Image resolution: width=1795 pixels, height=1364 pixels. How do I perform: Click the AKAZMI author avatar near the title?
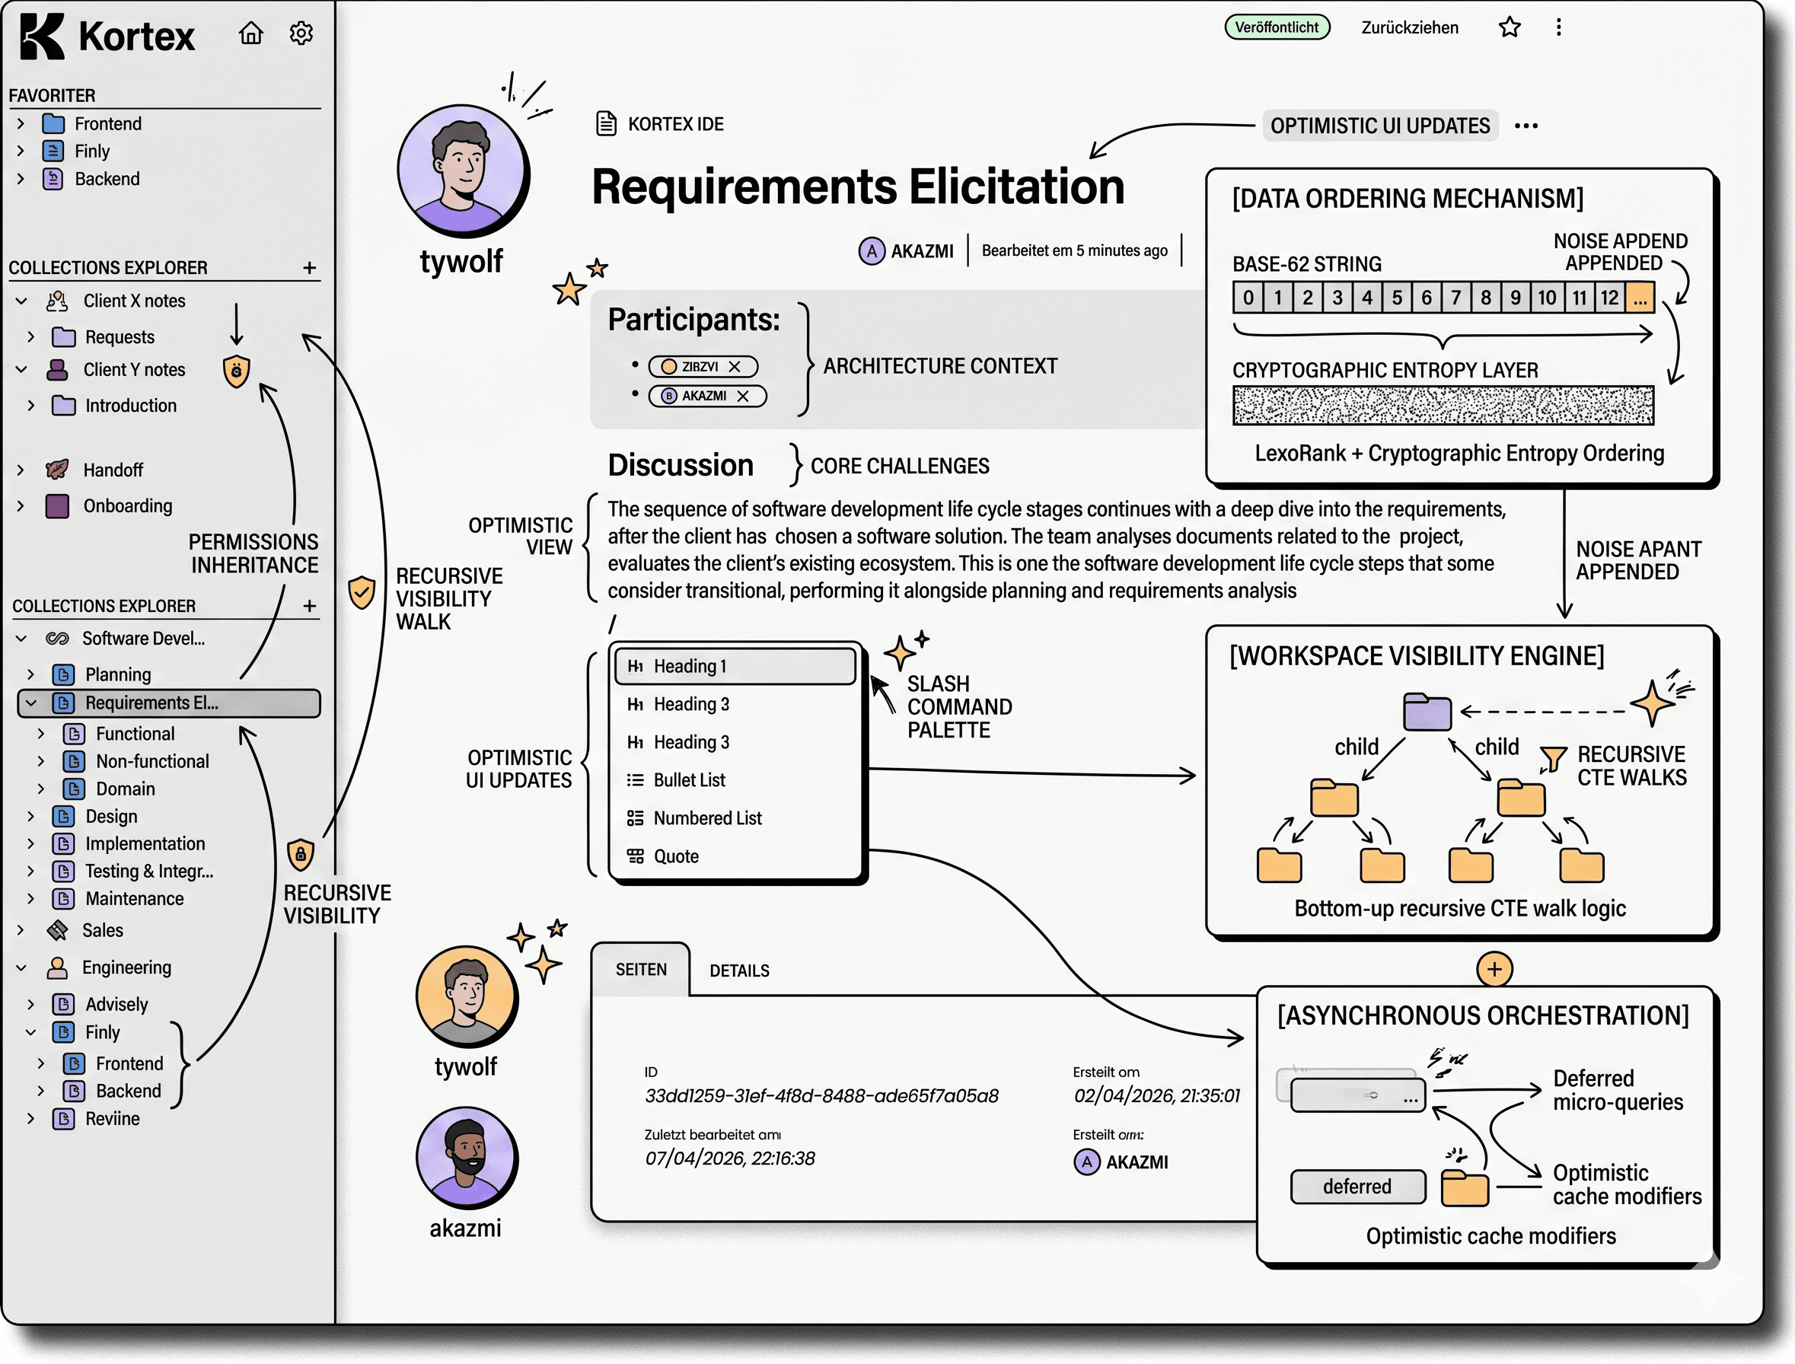871,251
